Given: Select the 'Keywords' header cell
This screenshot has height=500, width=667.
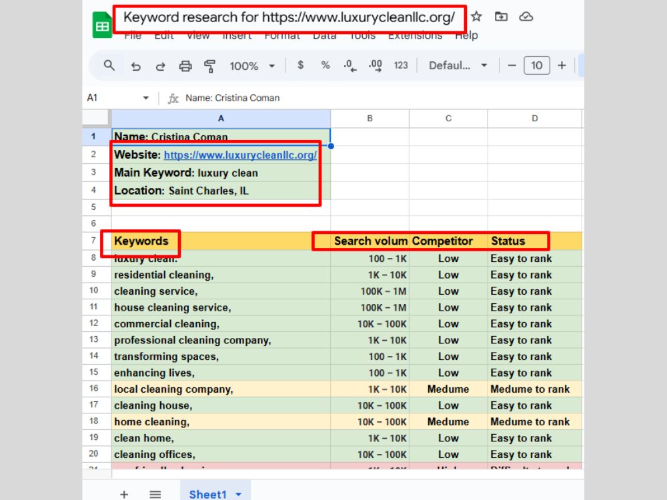Looking at the screenshot, I should click(221, 241).
